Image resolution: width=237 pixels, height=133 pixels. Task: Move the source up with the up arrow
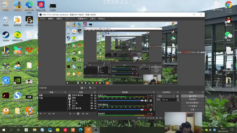[83, 113]
